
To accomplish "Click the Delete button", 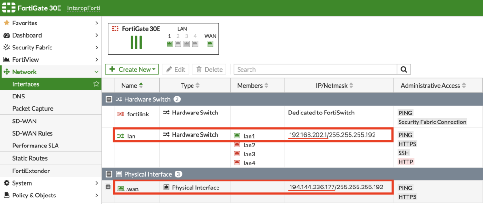I will pos(209,70).
